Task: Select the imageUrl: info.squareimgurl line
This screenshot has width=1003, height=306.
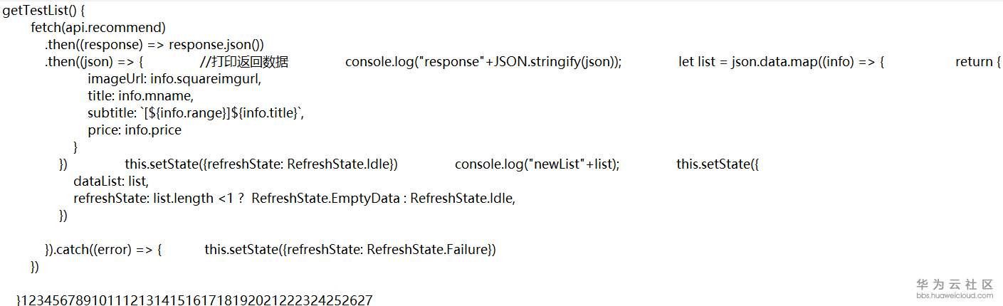Action: [x=174, y=79]
